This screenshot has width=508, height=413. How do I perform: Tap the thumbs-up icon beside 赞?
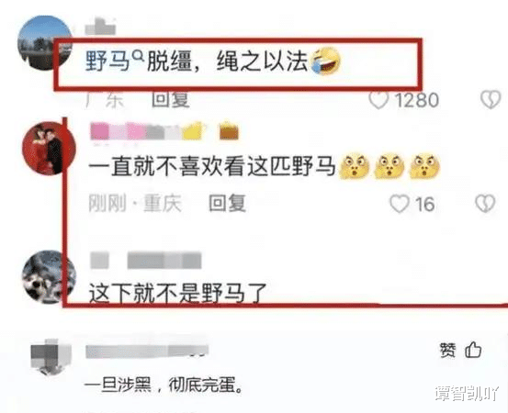point(473,350)
